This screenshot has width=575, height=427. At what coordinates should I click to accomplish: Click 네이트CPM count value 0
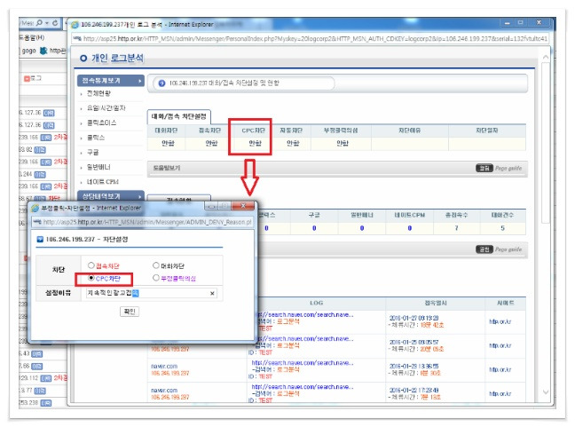tap(410, 228)
